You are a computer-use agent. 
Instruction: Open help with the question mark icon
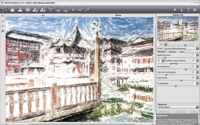click(188, 9)
